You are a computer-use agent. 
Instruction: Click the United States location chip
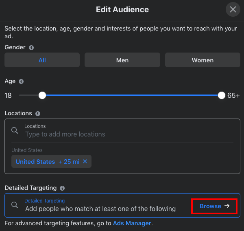click(35, 162)
